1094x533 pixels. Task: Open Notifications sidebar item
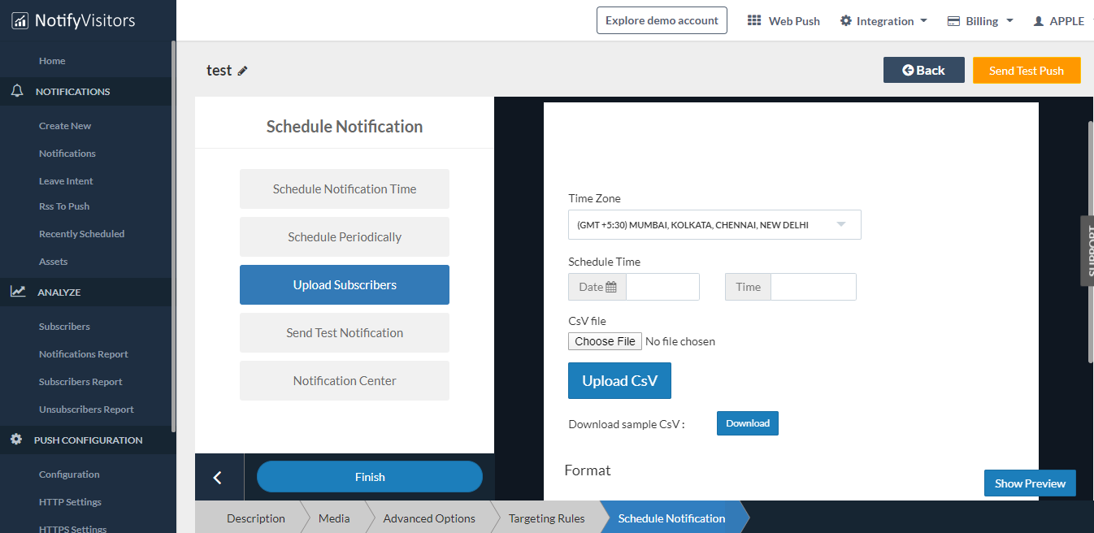[67, 154]
